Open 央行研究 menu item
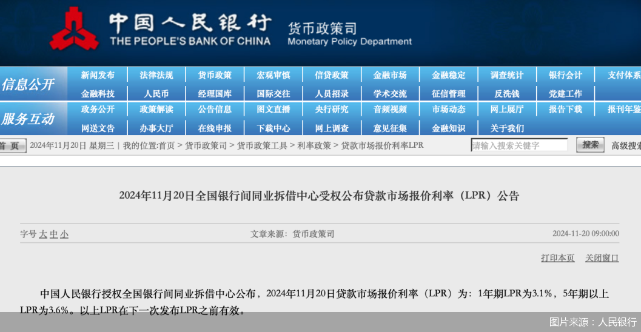Screen dimensions: 641x332 tap(332, 110)
